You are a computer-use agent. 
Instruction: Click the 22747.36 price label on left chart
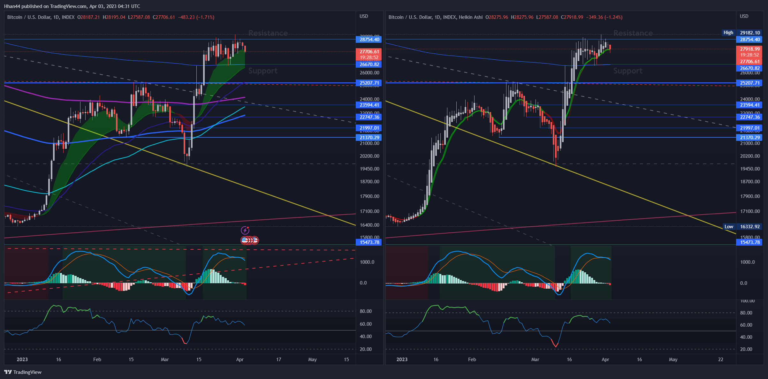coord(369,117)
